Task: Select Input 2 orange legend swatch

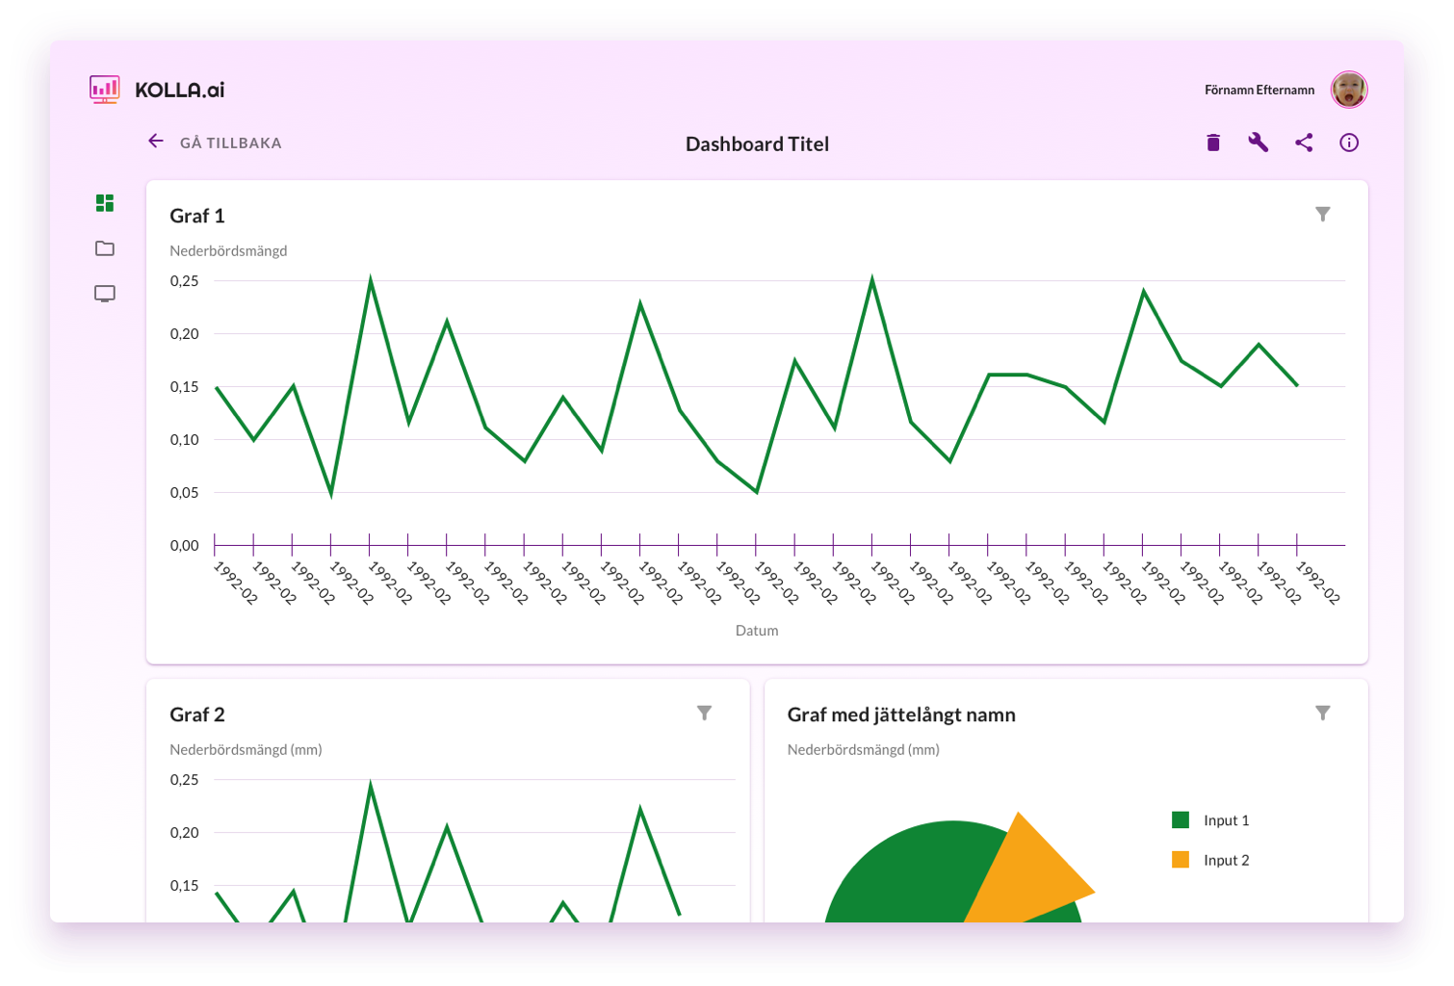Action: click(1181, 859)
